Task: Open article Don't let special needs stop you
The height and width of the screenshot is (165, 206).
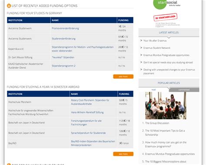Action: pos(168,62)
